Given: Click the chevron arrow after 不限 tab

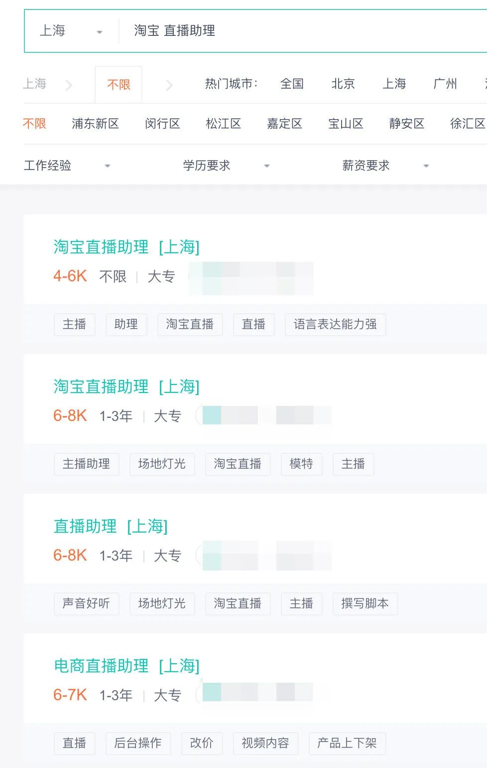Looking at the screenshot, I should pyautogui.click(x=169, y=85).
